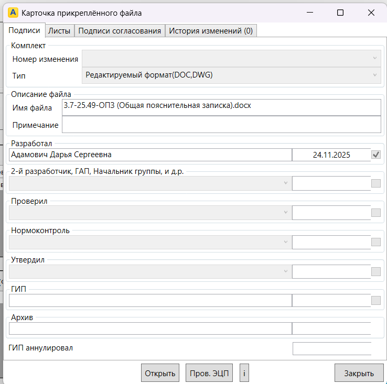Maximize the Карточка прикреплённого файла window

point(340,13)
